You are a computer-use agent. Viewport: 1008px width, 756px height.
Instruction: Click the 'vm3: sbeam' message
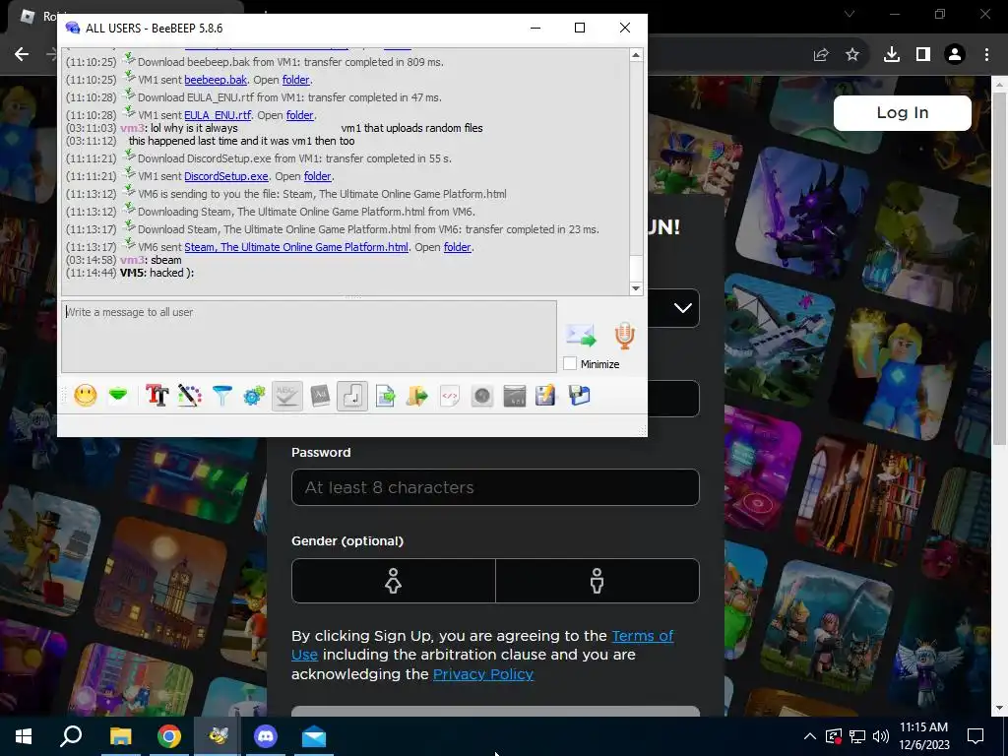[x=151, y=260]
